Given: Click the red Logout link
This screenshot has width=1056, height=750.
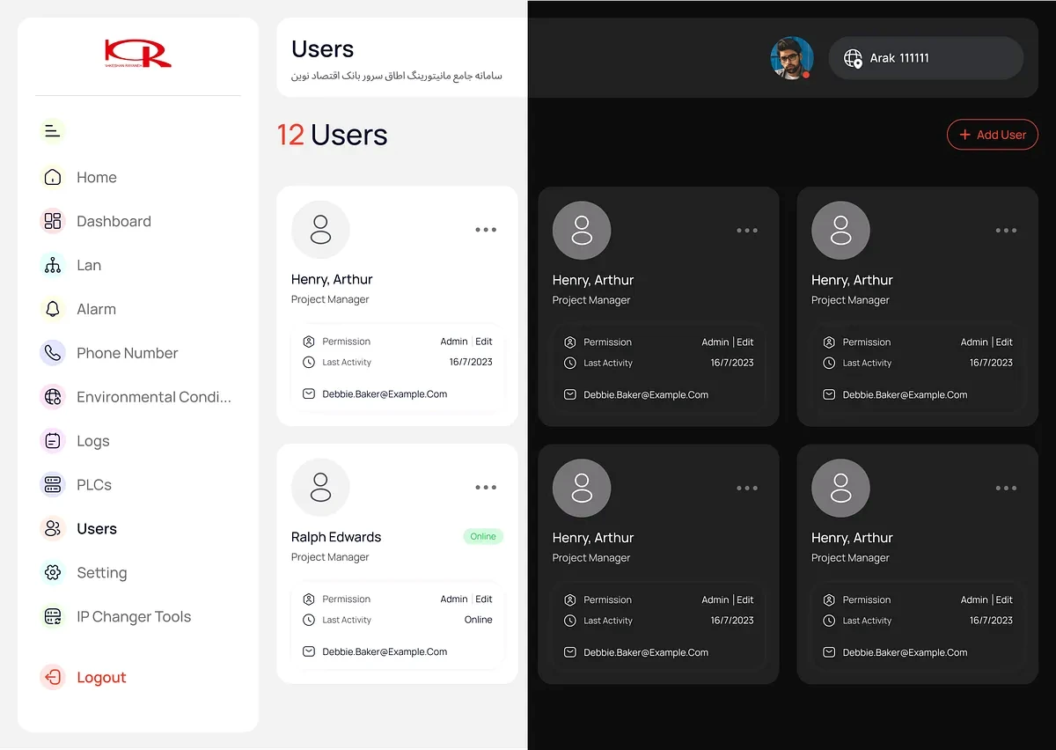Looking at the screenshot, I should coord(101,677).
